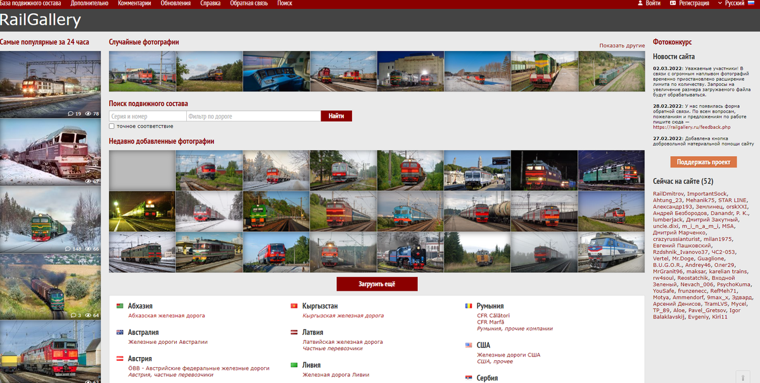The image size is (760, 383).
Task: Open user STAR LINE's profile
Action: click(733, 200)
